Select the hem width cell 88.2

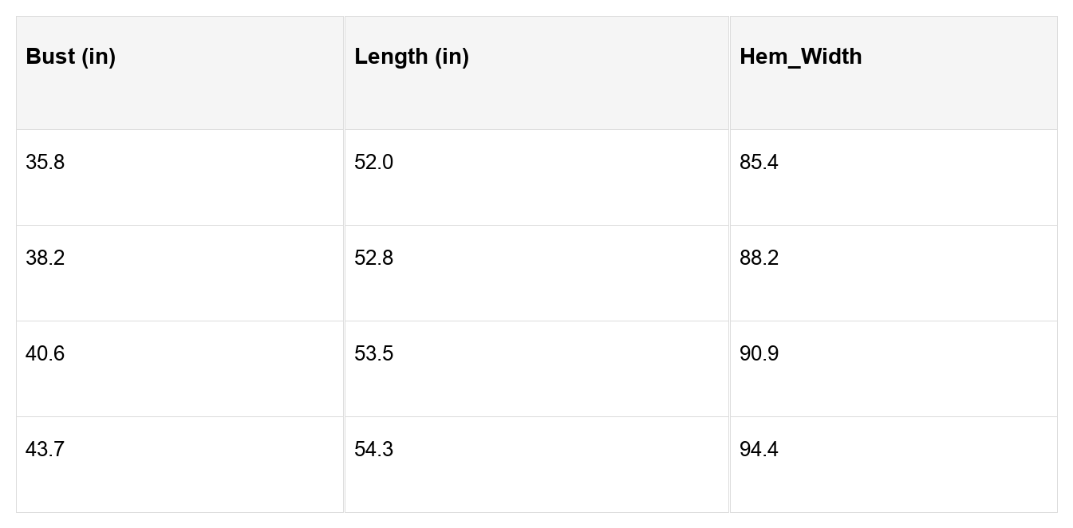tap(759, 258)
